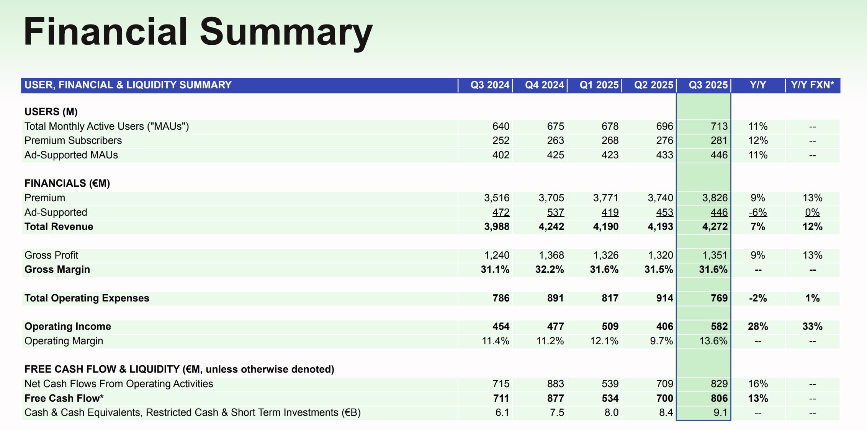Click the USERS (M) section heading

(x=51, y=112)
